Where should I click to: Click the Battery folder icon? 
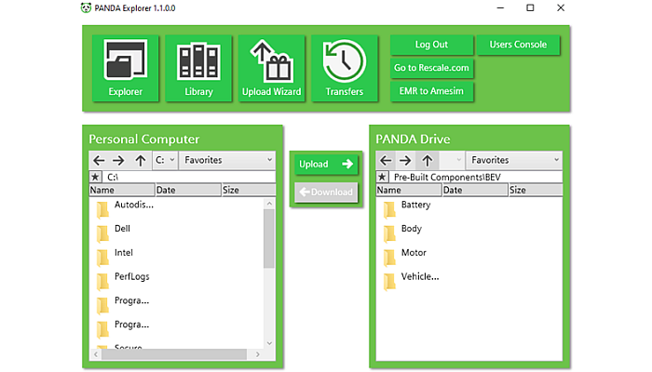(x=389, y=209)
